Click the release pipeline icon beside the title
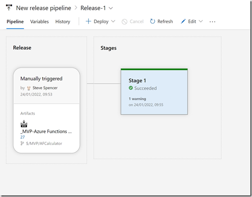The height and width of the screenshot is (197, 252). [x=9, y=8]
